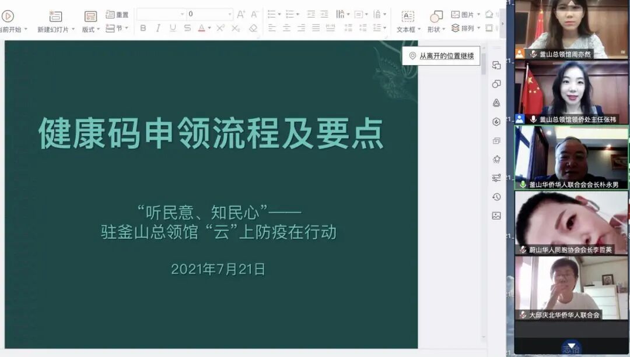Click the subtitle 驻釜山总领馆 "云"上防疫在行动
Screen dimensions: 630x357
pyautogui.click(x=219, y=232)
